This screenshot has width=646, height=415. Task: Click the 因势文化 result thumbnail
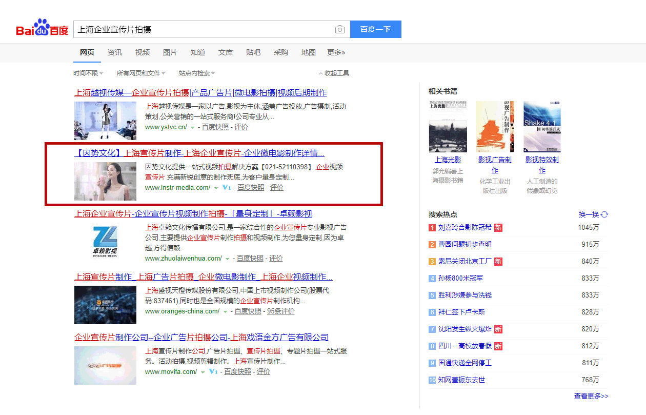coord(105,181)
